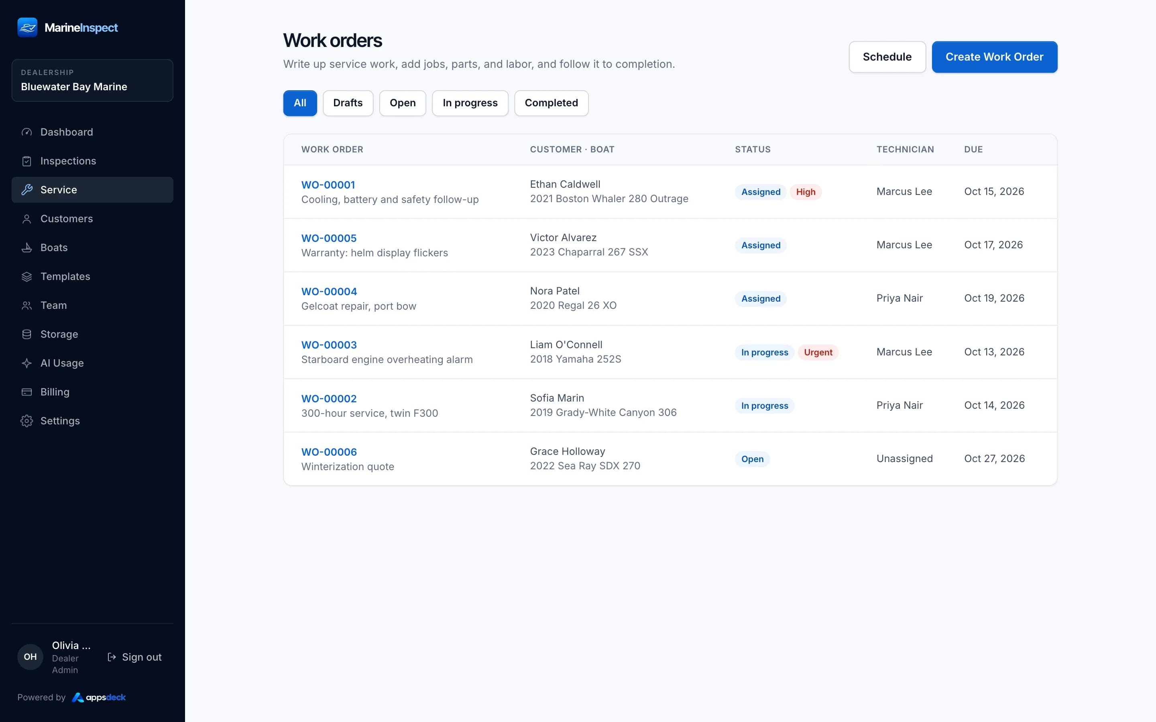The image size is (1156, 722).
Task: Click the AI Usage sparkle icon
Action: click(27, 363)
